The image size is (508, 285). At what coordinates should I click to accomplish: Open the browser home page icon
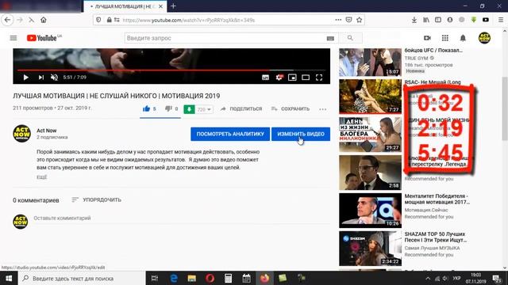[x=44, y=20]
